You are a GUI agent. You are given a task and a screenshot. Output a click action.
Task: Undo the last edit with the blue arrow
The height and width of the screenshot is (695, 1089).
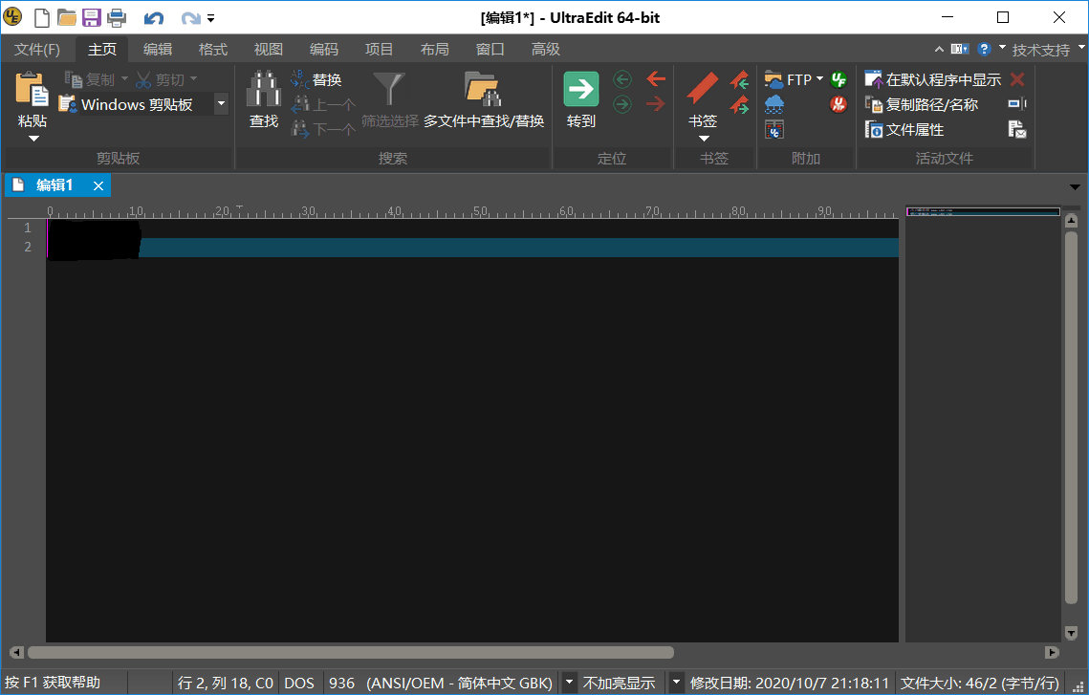tap(154, 18)
